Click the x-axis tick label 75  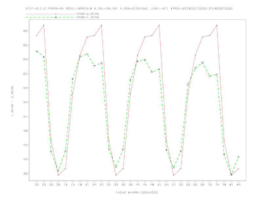[x=217, y=185]
